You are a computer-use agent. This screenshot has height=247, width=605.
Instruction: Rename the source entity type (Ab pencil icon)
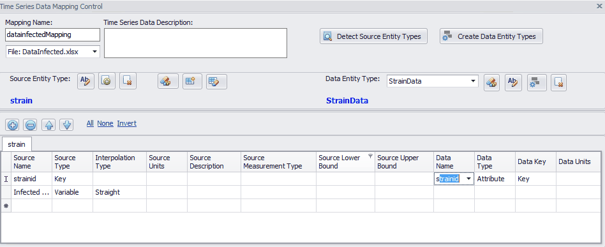click(x=86, y=81)
